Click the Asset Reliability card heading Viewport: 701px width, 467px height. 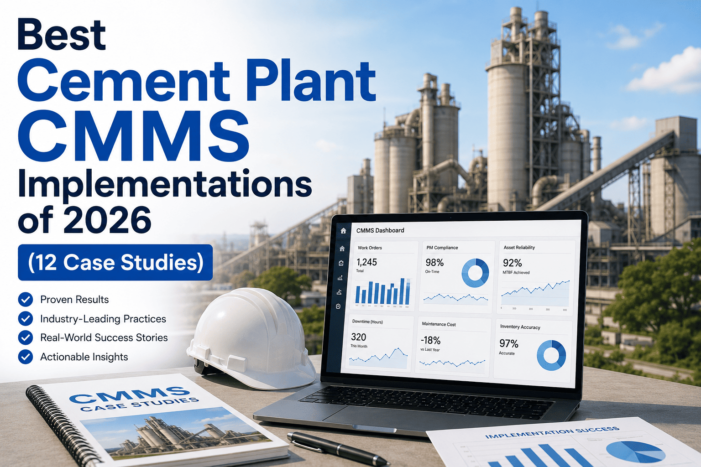tap(519, 248)
